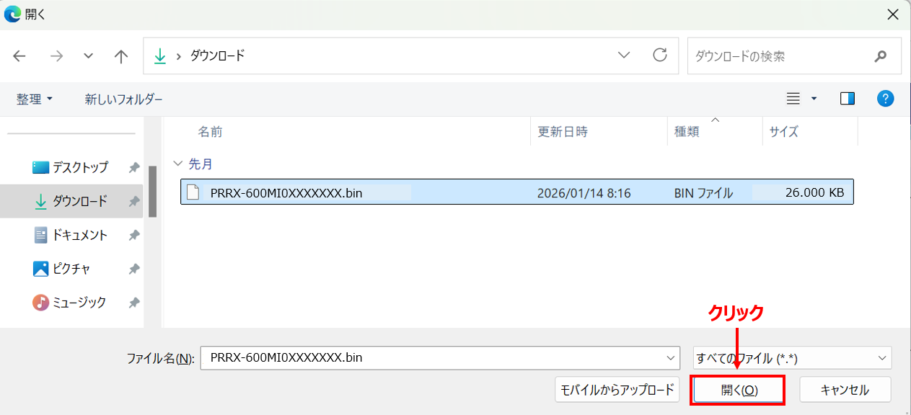This screenshot has width=911, height=415.
Task: Collapse the 先月 file group
Action: 180,164
